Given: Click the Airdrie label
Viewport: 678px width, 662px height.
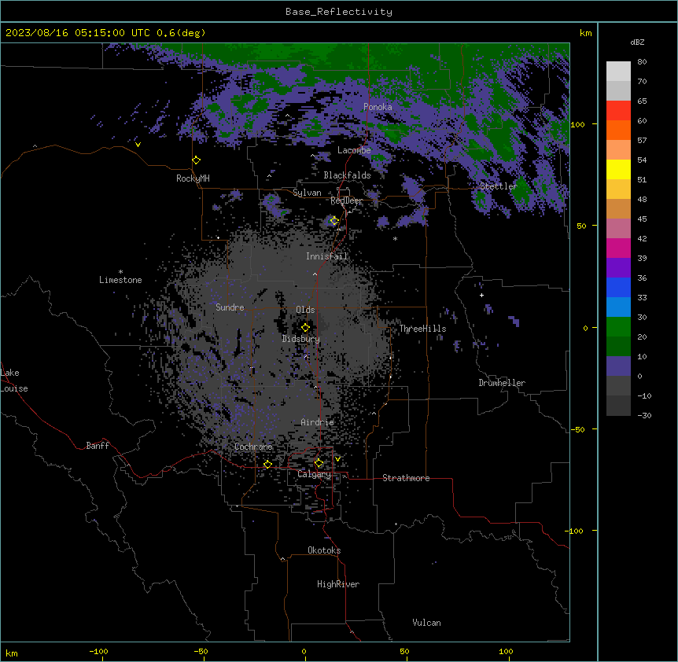Looking at the screenshot, I should [318, 423].
